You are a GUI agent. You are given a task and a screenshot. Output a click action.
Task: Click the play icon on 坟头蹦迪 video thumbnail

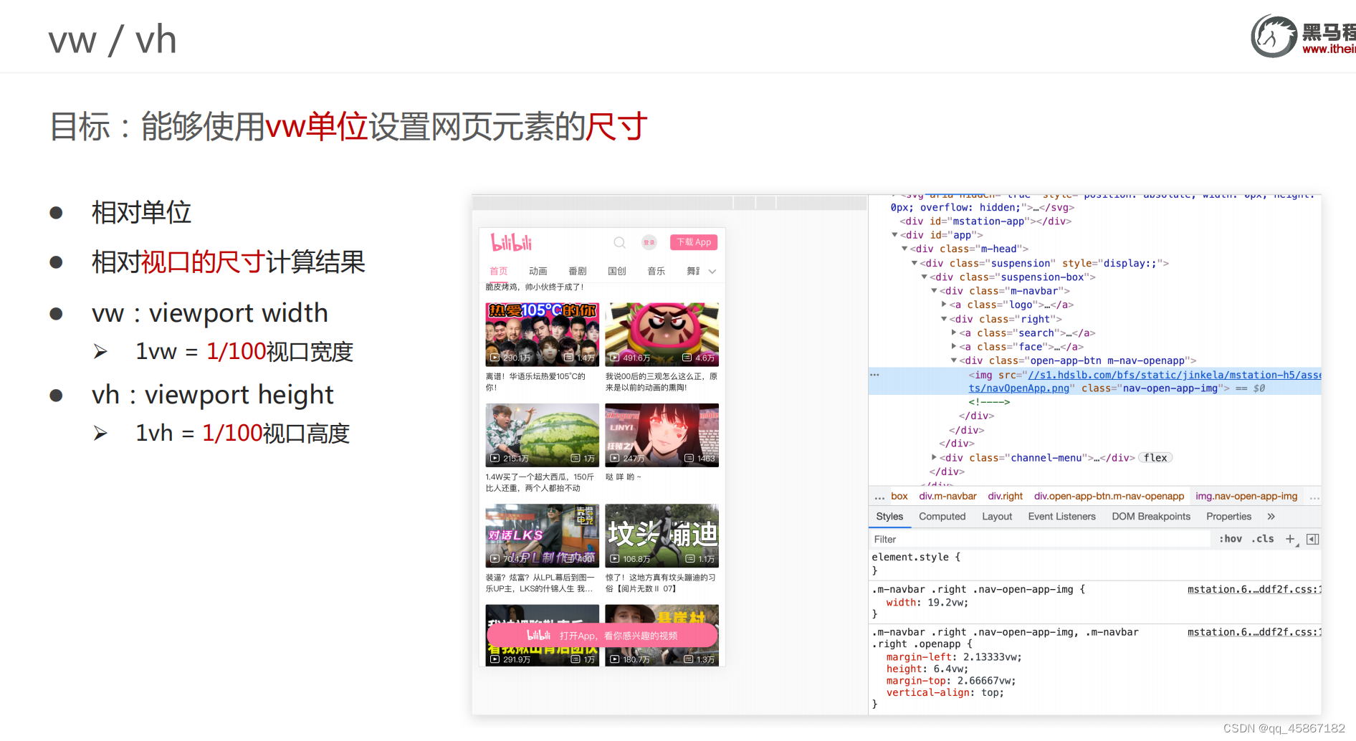coord(615,558)
